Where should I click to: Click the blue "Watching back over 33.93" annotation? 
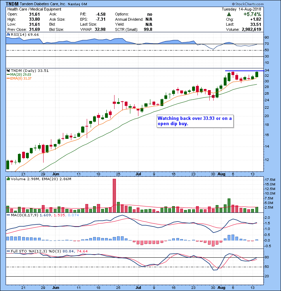tap(195, 121)
